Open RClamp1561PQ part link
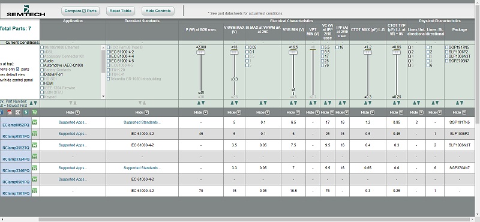 click(x=16, y=193)
